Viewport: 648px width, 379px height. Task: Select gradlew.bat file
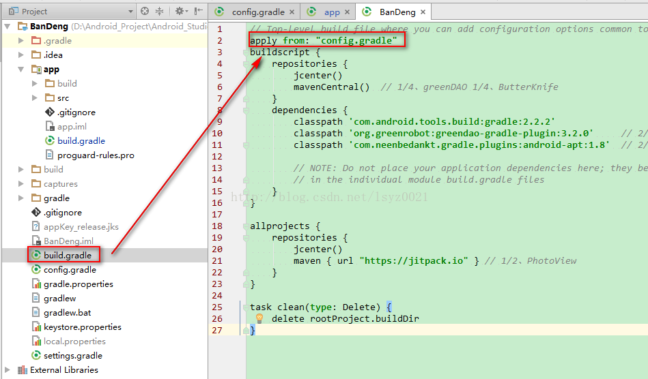click(x=68, y=312)
